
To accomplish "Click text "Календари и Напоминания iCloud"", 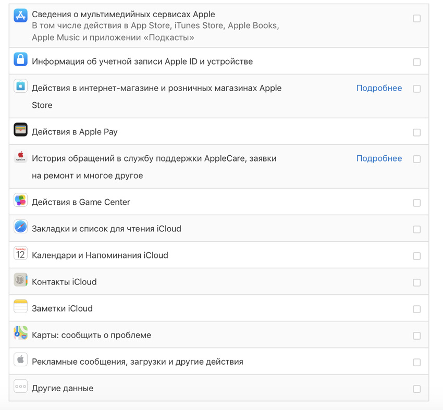I will pos(100,255).
